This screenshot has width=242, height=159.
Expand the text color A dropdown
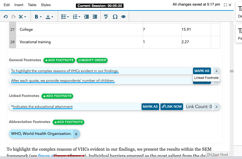point(52,17)
